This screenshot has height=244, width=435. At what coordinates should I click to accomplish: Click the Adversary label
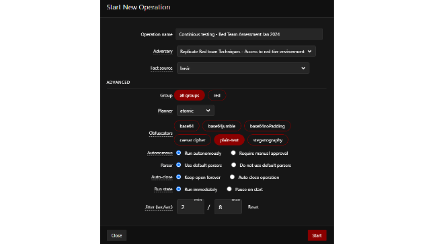(x=163, y=52)
